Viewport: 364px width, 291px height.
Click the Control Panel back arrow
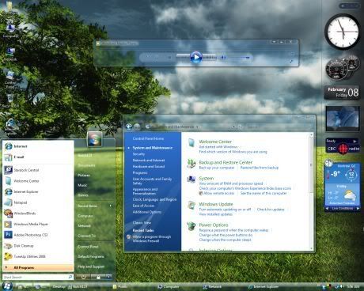[x=129, y=127]
